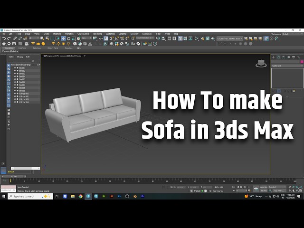Toggle the Percent Snap icon
This screenshot has width=304, height=228.
click(122, 38)
